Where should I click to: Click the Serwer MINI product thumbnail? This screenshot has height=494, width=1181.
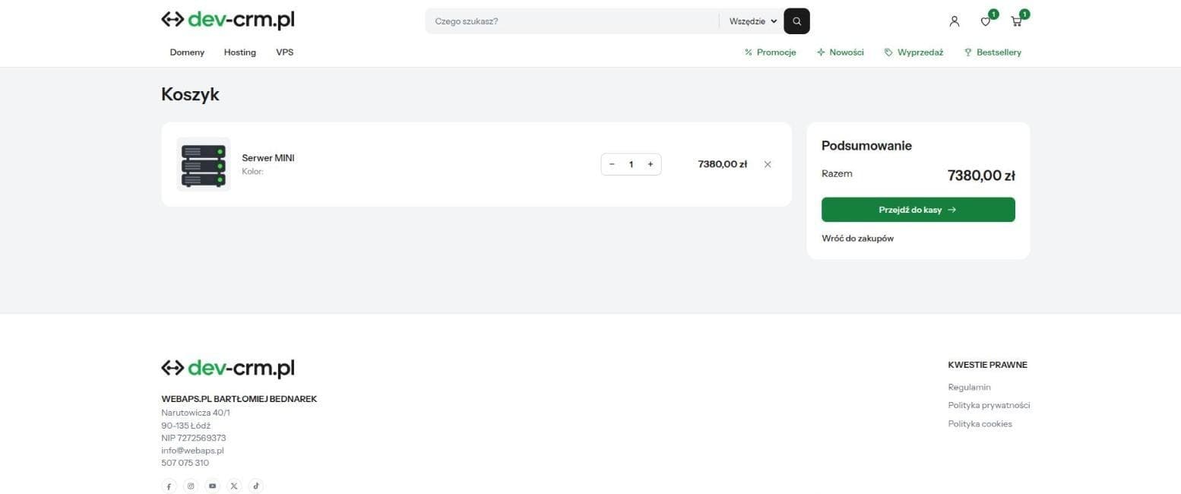pyautogui.click(x=204, y=164)
